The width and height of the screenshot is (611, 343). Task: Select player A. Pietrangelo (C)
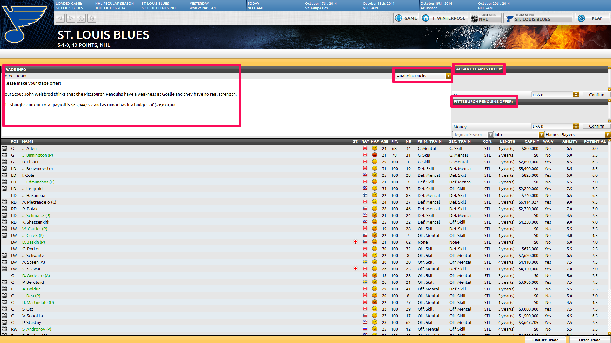39,202
